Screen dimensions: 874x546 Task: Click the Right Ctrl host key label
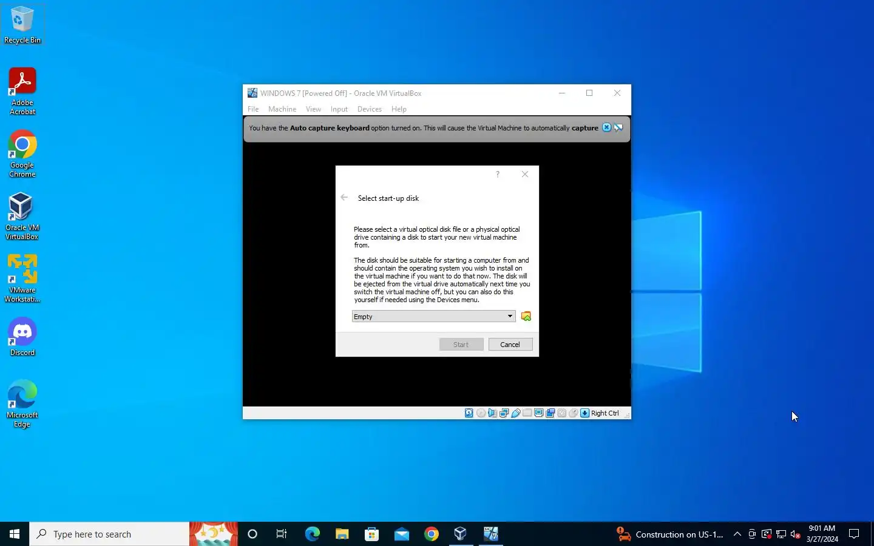(605, 413)
